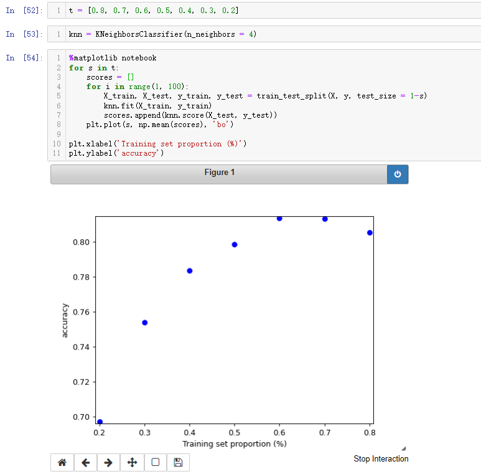Click the data point at x 0.2

pos(100,422)
